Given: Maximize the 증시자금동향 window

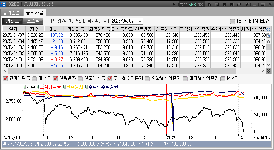Looking at the screenshot, I should (x=262, y=4).
